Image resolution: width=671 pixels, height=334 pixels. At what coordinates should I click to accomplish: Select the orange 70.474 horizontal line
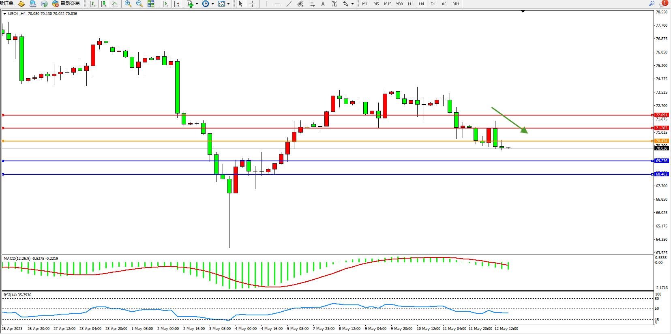coord(324,141)
